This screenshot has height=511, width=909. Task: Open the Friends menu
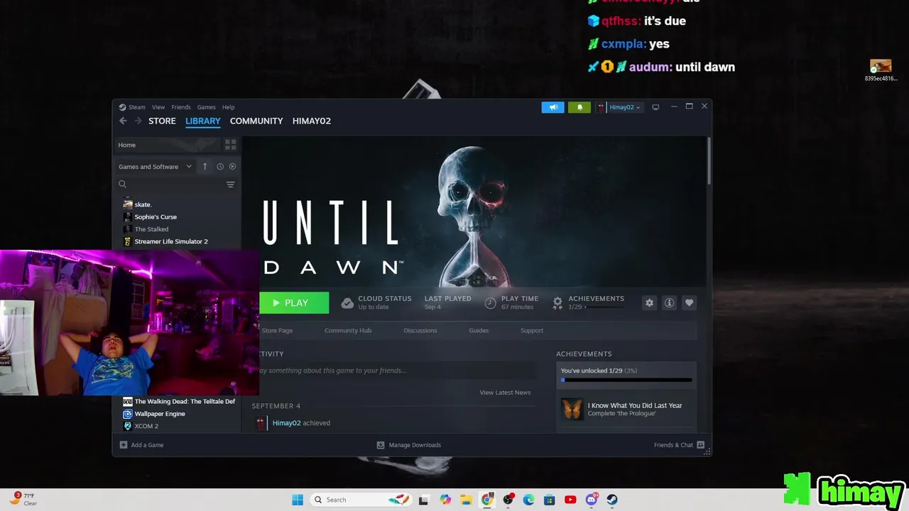(181, 107)
